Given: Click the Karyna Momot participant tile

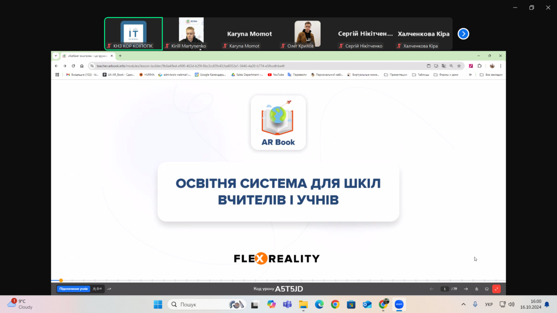Looking at the screenshot, I should click(249, 34).
